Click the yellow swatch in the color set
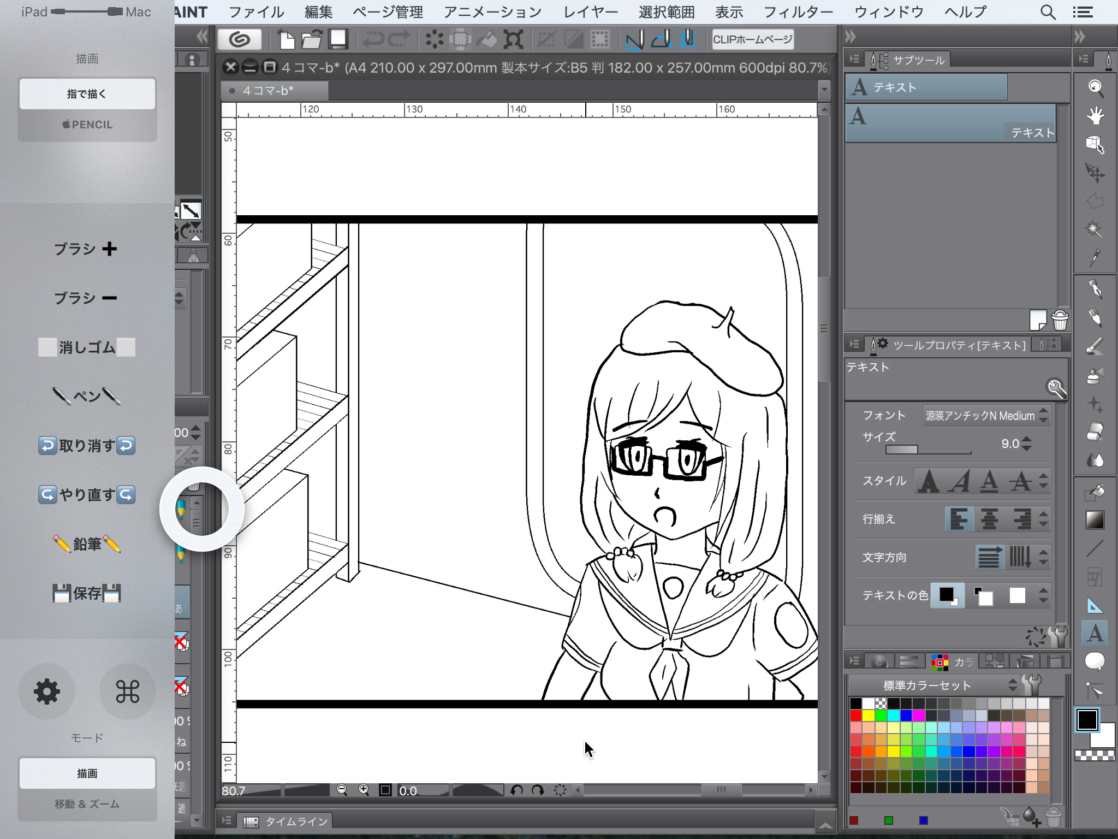Viewport: 1118px width, 839px height. pyautogui.click(x=868, y=716)
